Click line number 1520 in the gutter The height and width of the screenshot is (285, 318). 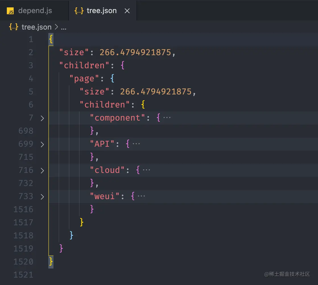(23, 261)
